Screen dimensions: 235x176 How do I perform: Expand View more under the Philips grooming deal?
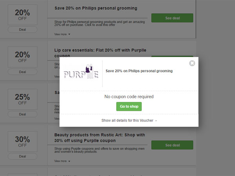(x=62, y=34)
